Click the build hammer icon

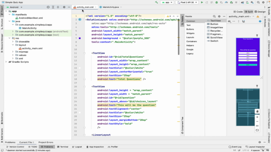coord(156,3)
